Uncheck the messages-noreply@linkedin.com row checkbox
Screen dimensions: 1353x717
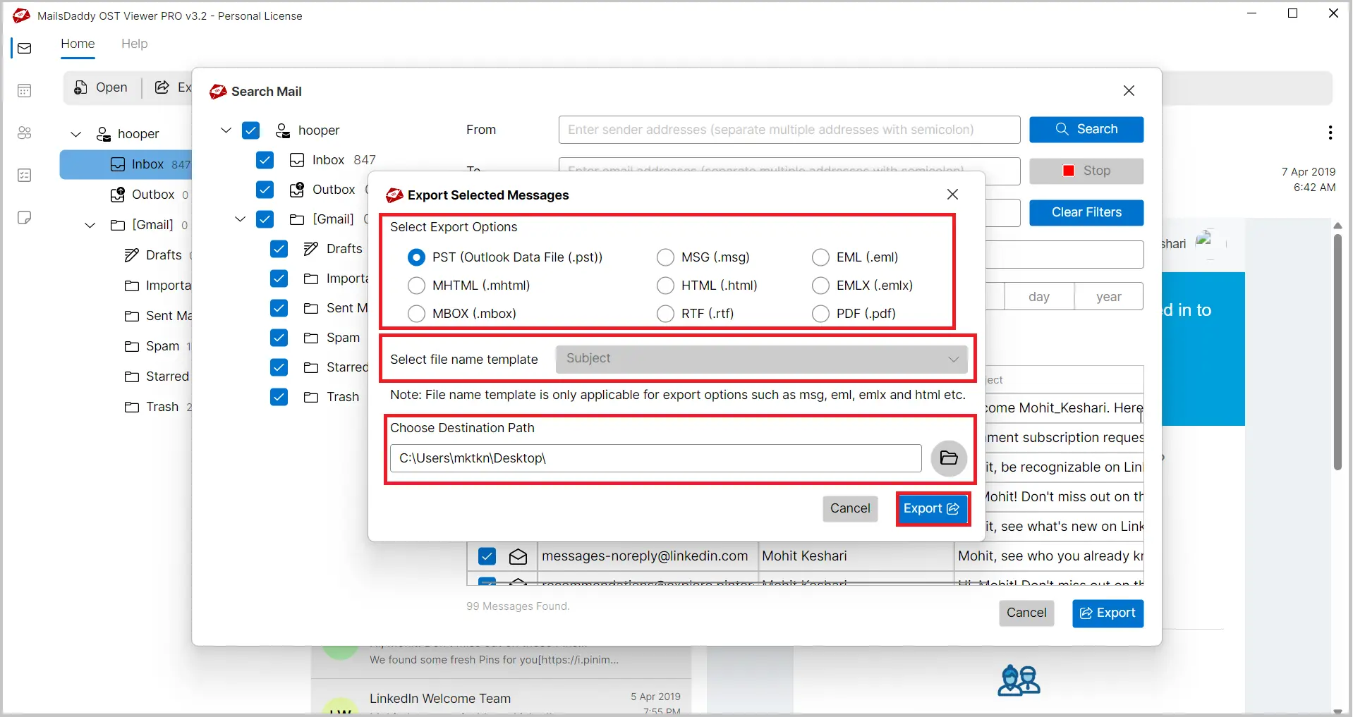click(487, 556)
